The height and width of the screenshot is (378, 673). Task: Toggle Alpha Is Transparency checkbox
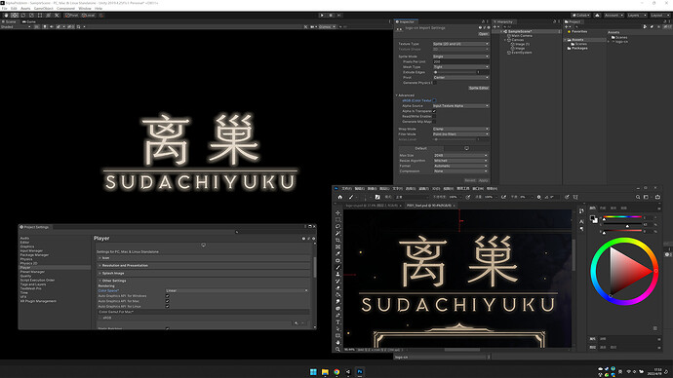[x=434, y=111]
